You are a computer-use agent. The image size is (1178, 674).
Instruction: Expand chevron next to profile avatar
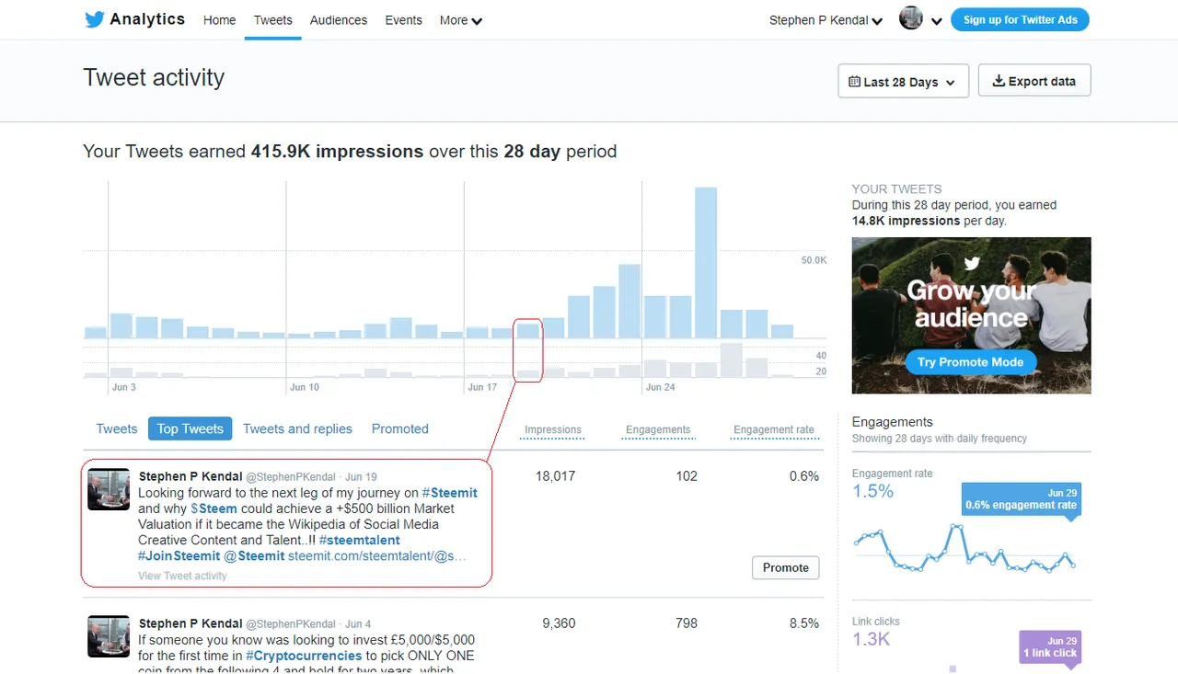(936, 21)
